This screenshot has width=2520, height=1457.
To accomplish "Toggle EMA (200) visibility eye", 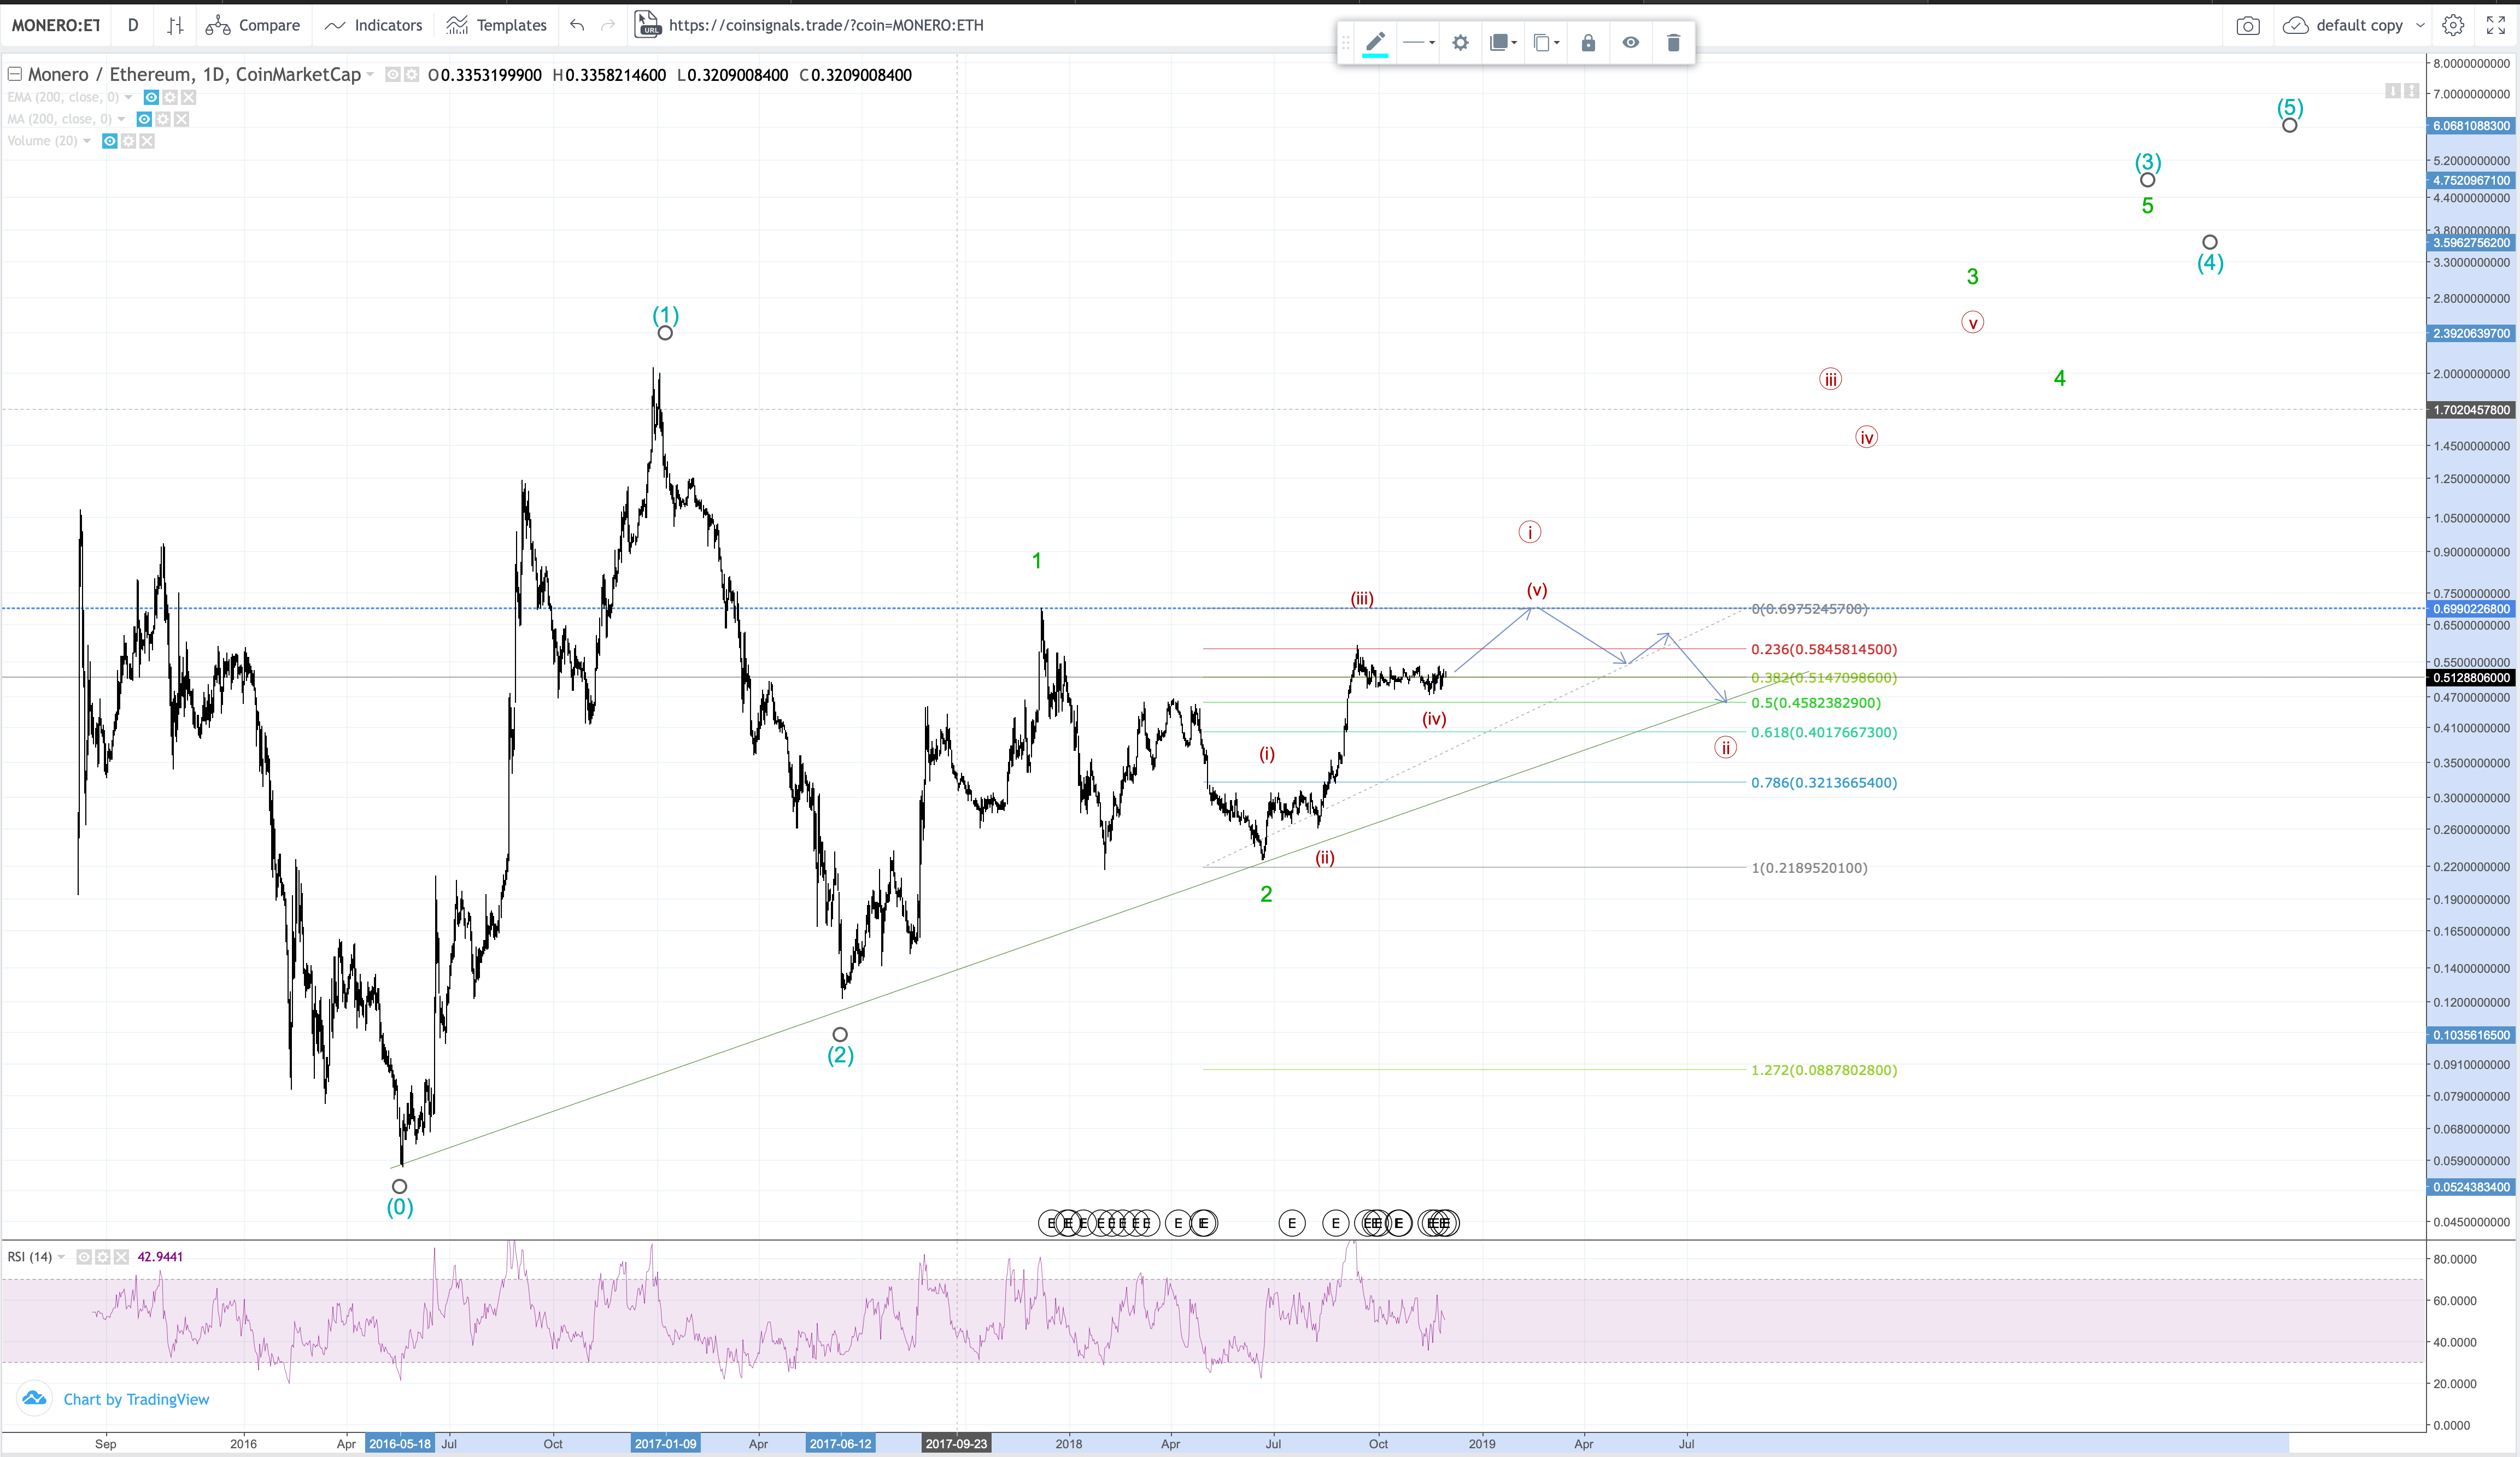I will pyautogui.click(x=151, y=97).
